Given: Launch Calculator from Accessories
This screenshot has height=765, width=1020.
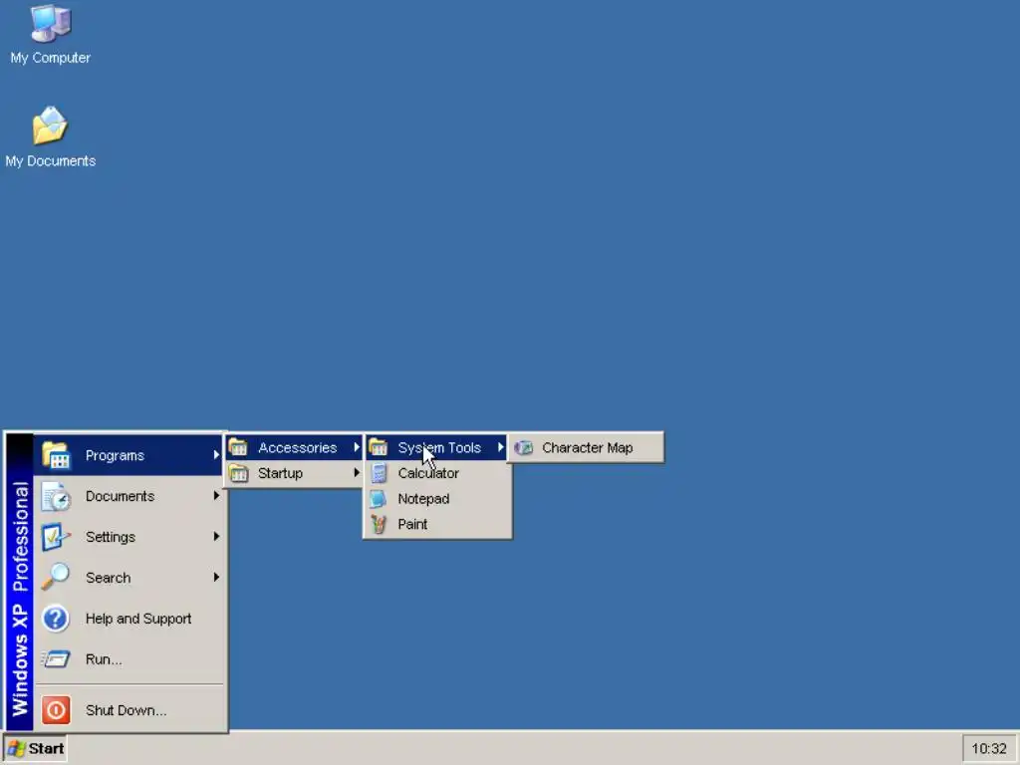Looking at the screenshot, I should click(x=436, y=473).
